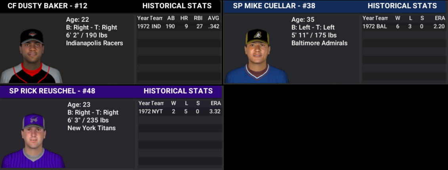Select the SP Mike Cuellar - #38 header

[273, 6]
